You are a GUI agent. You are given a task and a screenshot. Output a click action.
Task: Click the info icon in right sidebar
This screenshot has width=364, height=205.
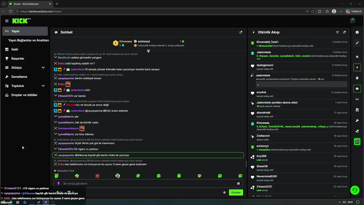[357, 32]
